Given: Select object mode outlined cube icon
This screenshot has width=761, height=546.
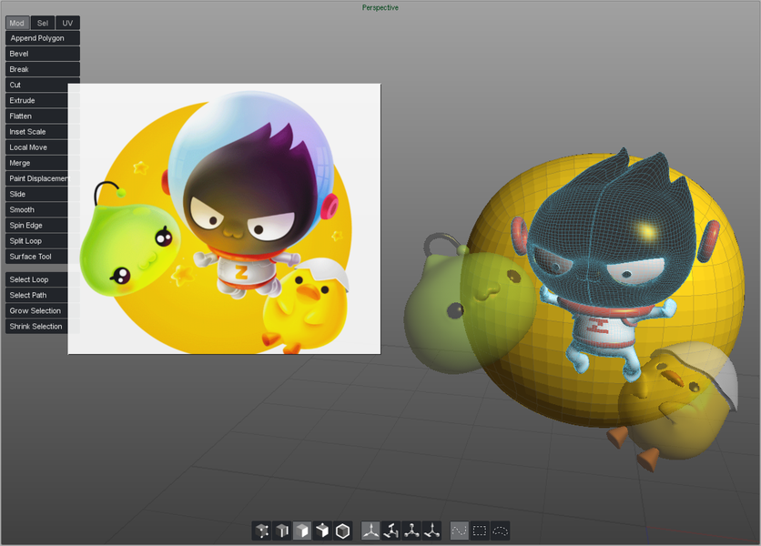Looking at the screenshot, I should (x=342, y=531).
